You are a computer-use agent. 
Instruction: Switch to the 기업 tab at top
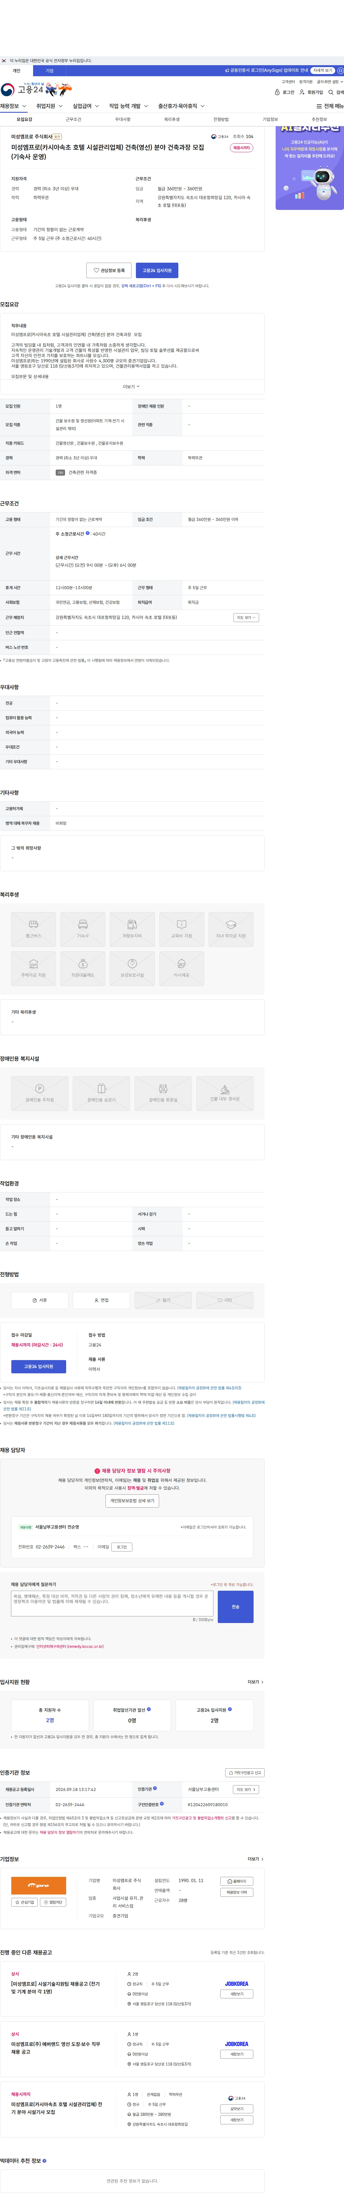(50, 71)
